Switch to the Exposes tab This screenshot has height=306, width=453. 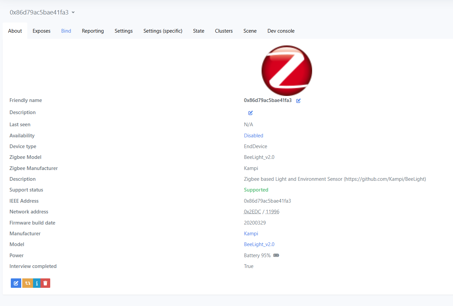point(41,31)
